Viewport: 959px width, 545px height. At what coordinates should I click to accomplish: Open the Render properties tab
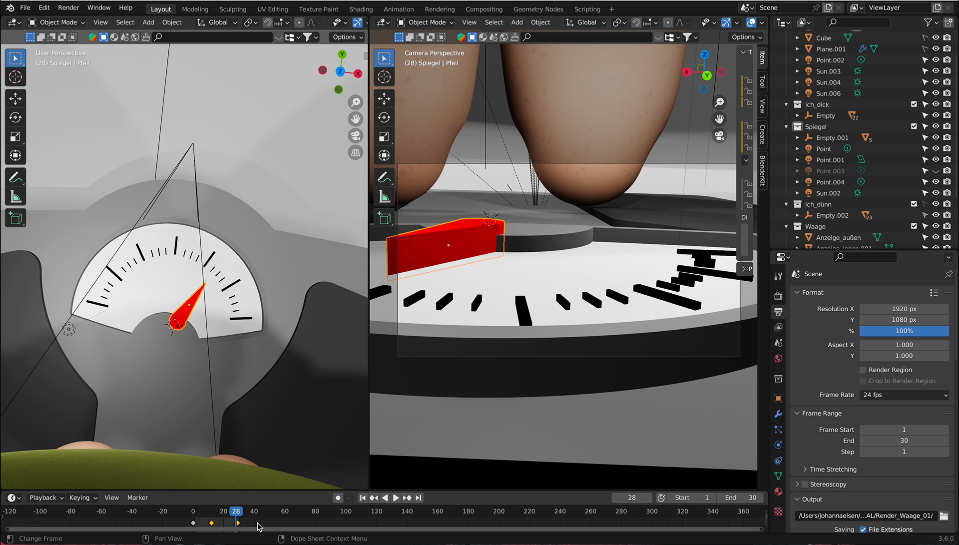tap(778, 296)
